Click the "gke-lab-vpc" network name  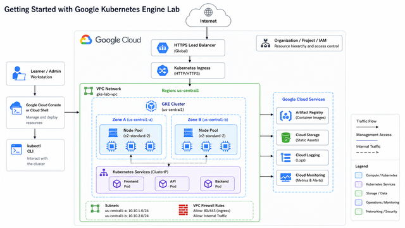(107, 94)
